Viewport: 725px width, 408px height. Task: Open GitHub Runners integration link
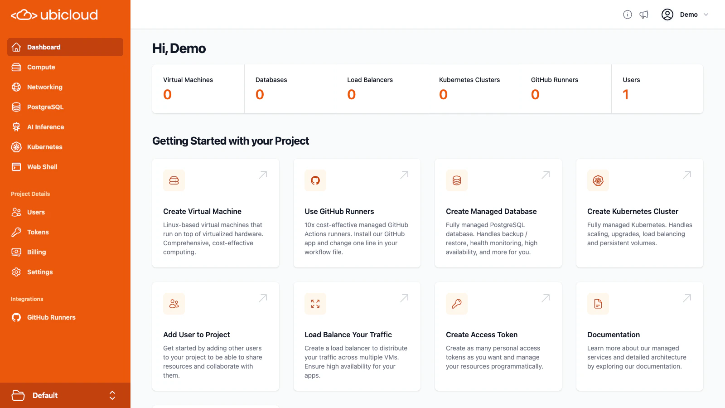coord(65,317)
